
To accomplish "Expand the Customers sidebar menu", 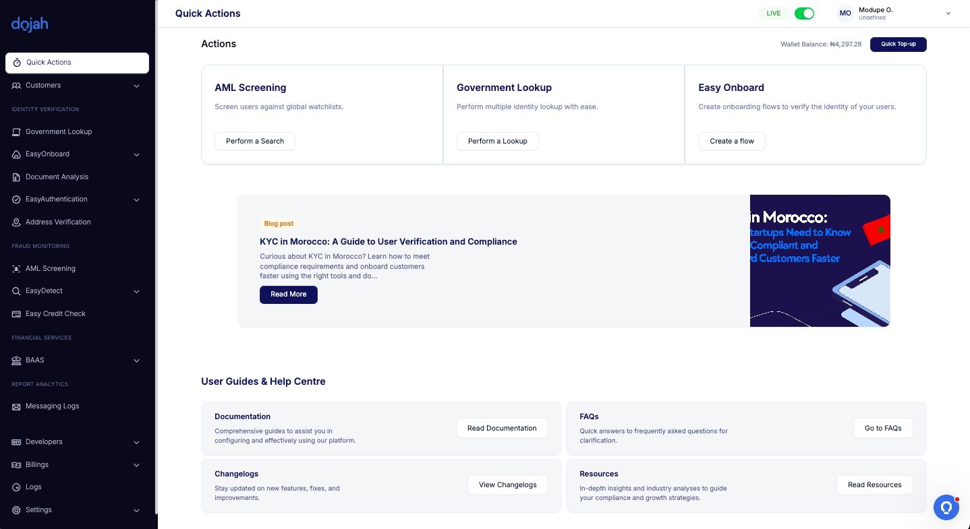I will (136, 86).
